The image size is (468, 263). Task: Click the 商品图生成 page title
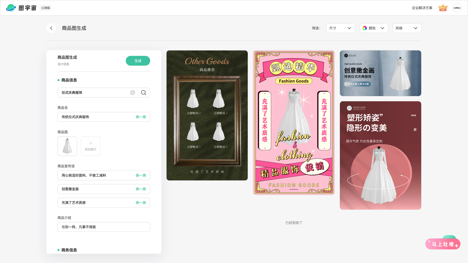click(74, 28)
